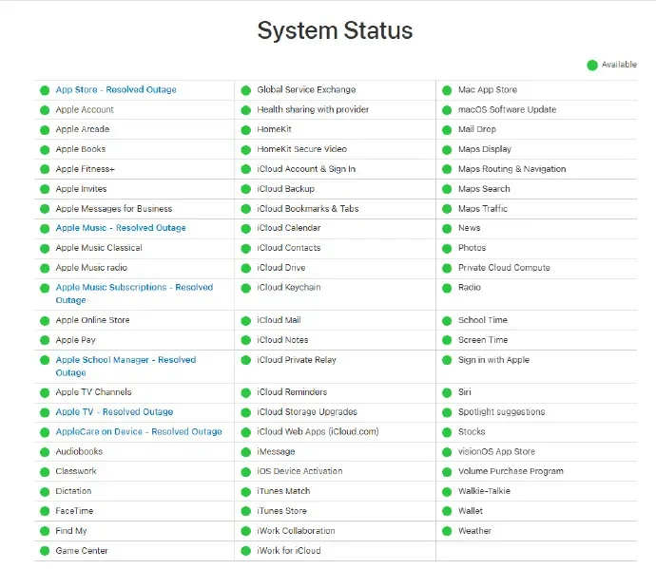This screenshot has width=656, height=569.
Task: Click green status dot beside Apple Arcade
Action: 45,130
